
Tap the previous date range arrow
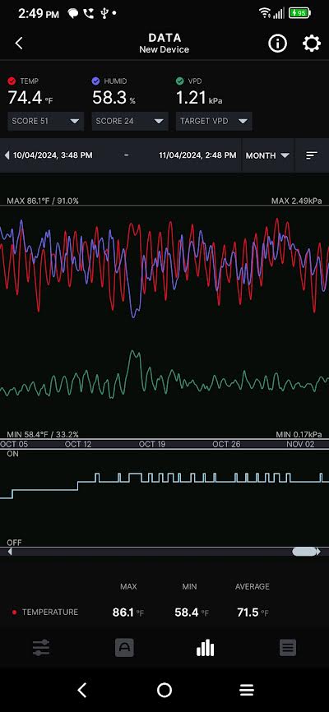coord(7,155)
